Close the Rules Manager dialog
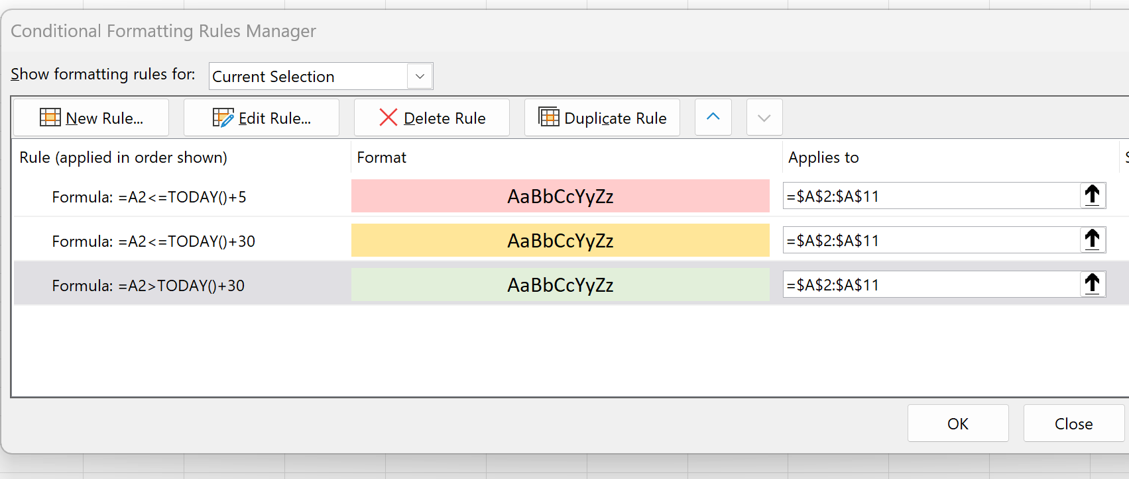The height and width of the screenshot is (479, 1129). [x=1074, y=423]
